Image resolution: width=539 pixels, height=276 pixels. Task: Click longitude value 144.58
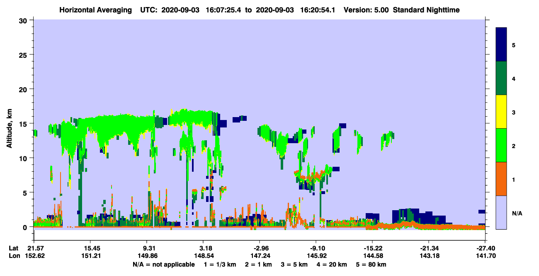pos(372,256)
